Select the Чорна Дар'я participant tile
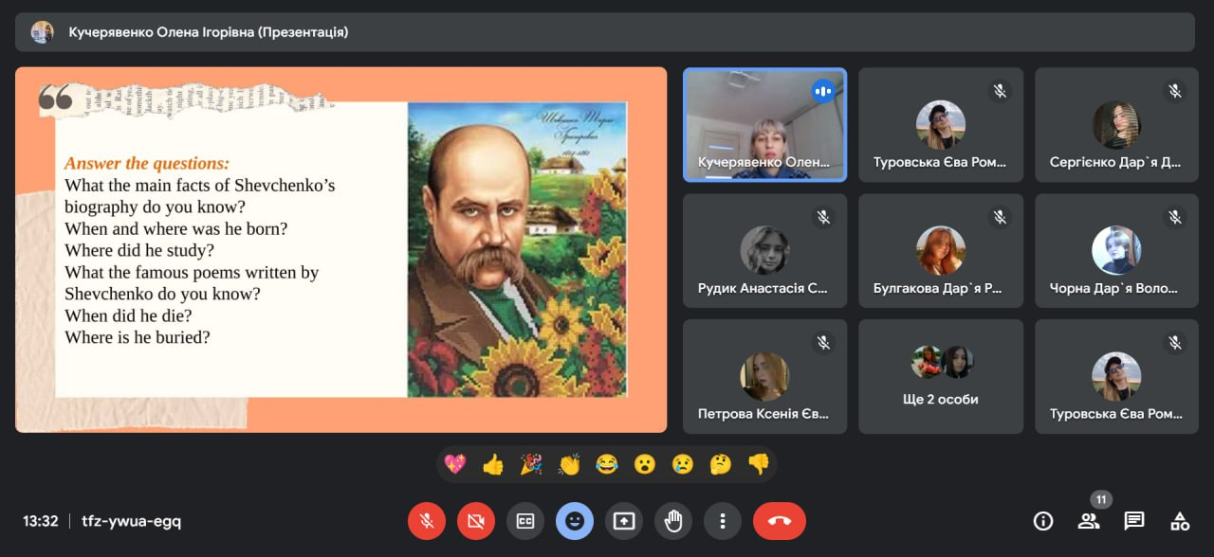The height and width of the screenshot is (557, 1214). 1116,250
